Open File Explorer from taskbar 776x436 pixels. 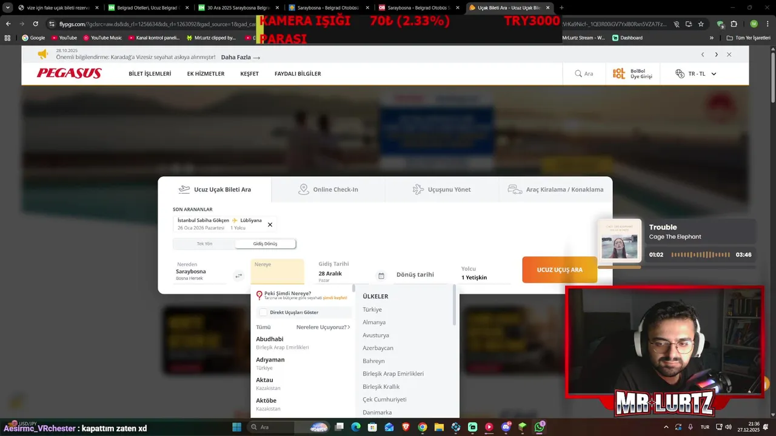point(439,427)
